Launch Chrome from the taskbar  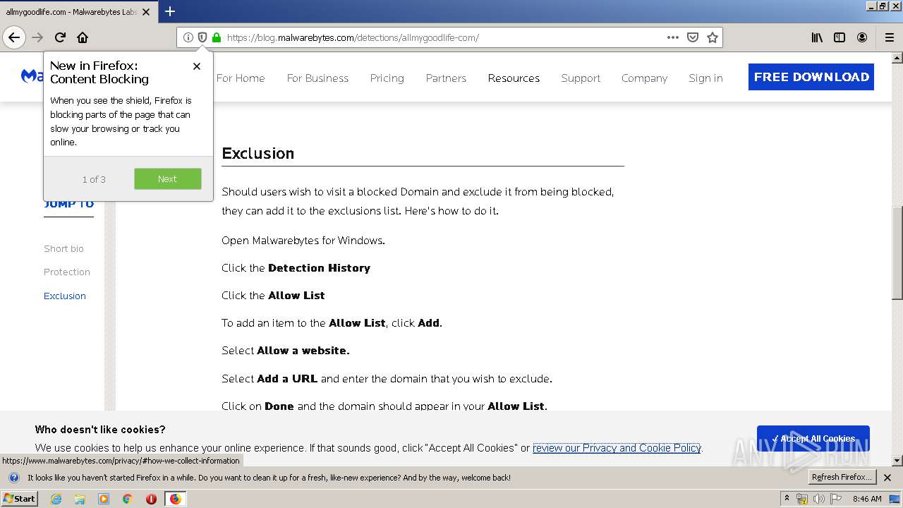point(128,499)
